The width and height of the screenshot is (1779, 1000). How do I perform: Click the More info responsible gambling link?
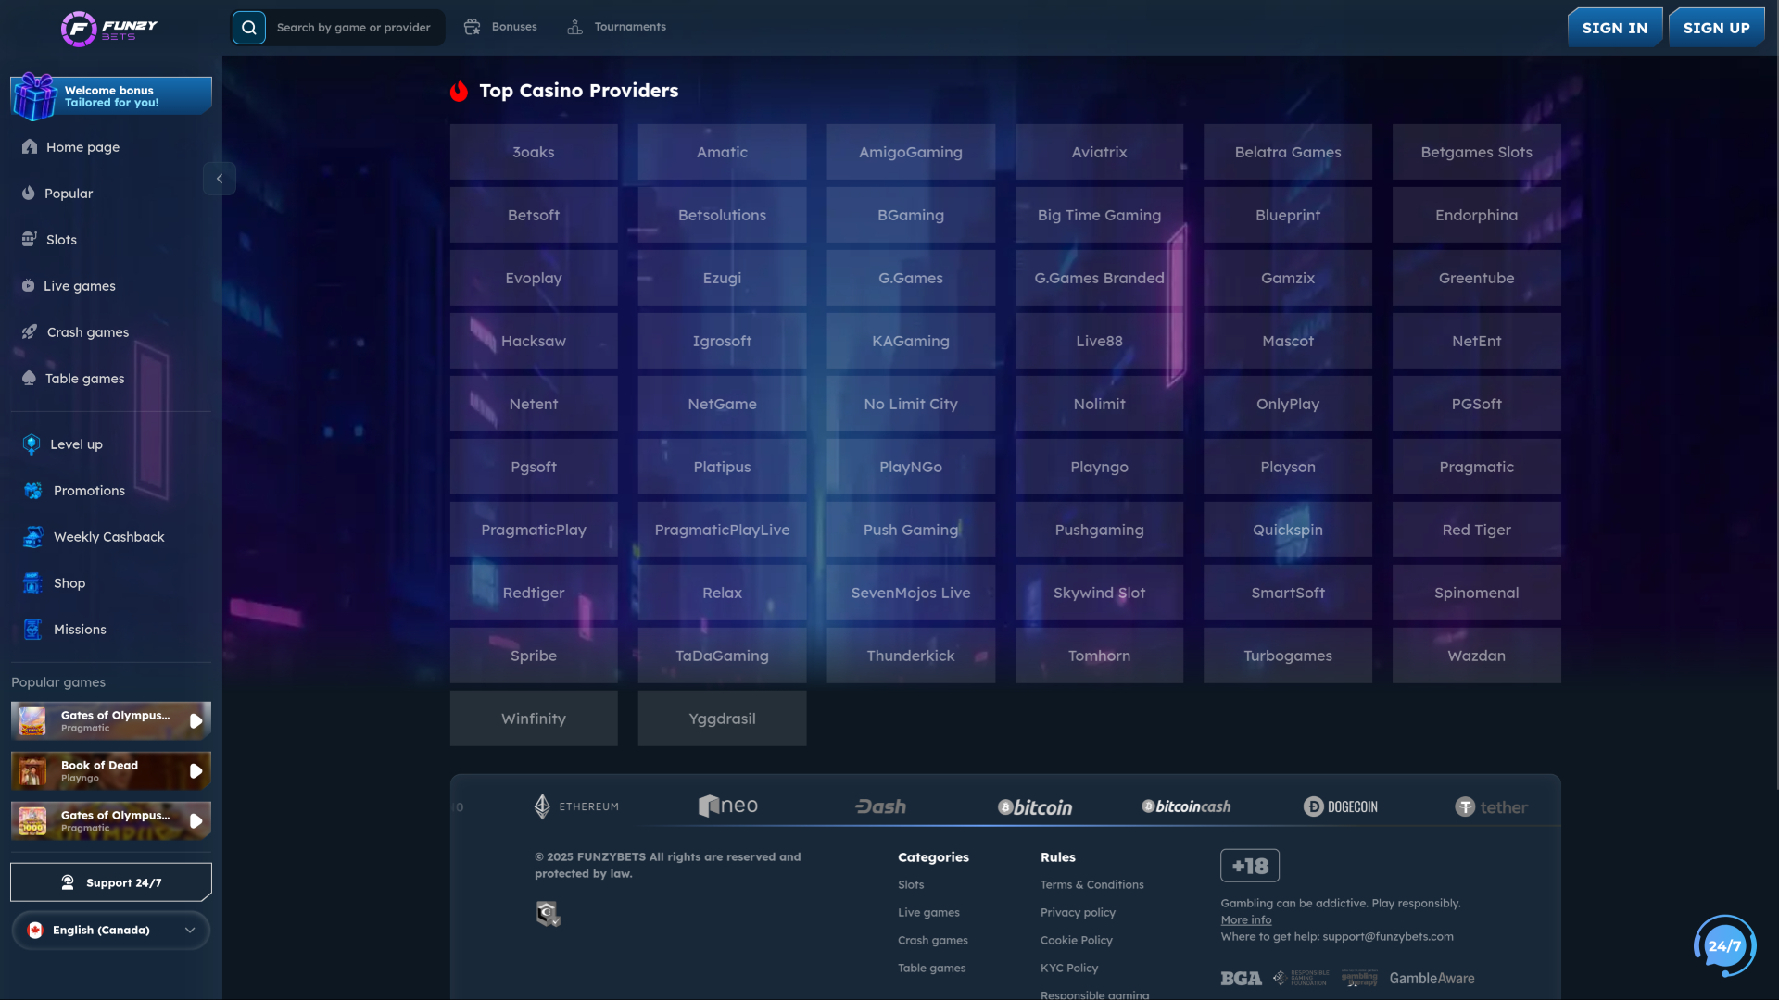[1245, 919]
